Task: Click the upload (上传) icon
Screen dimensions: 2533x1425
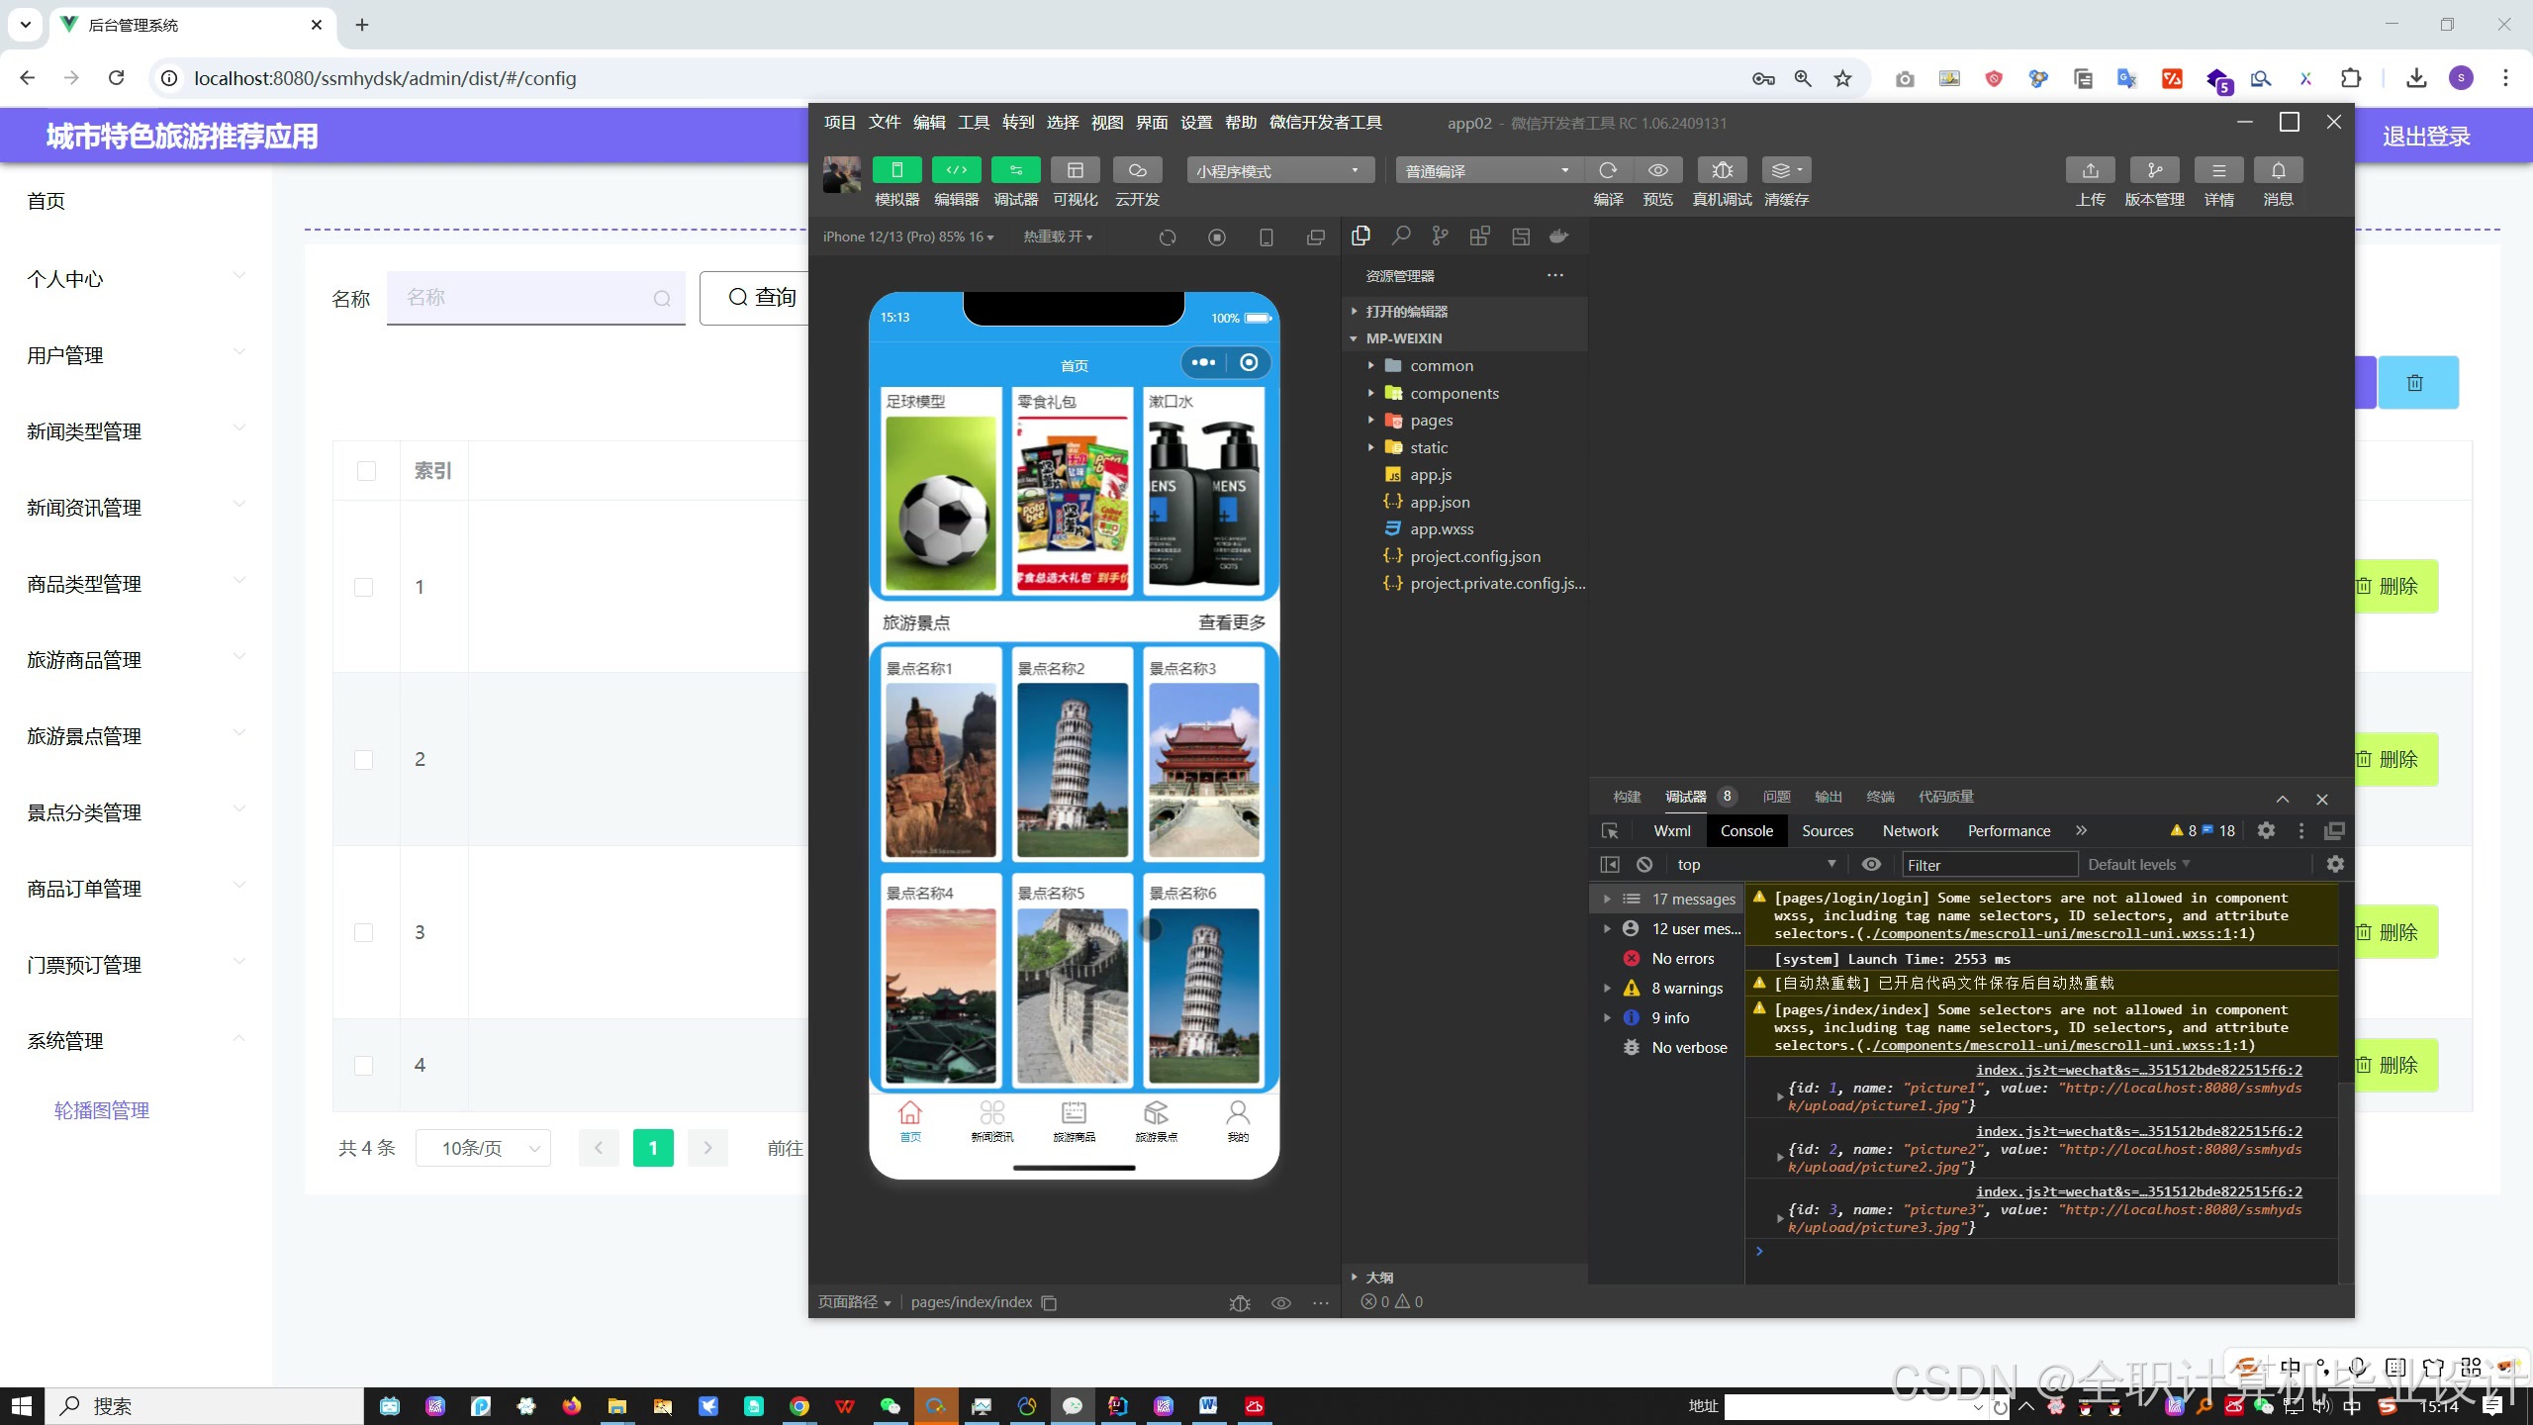Action: pos(2090,170)
